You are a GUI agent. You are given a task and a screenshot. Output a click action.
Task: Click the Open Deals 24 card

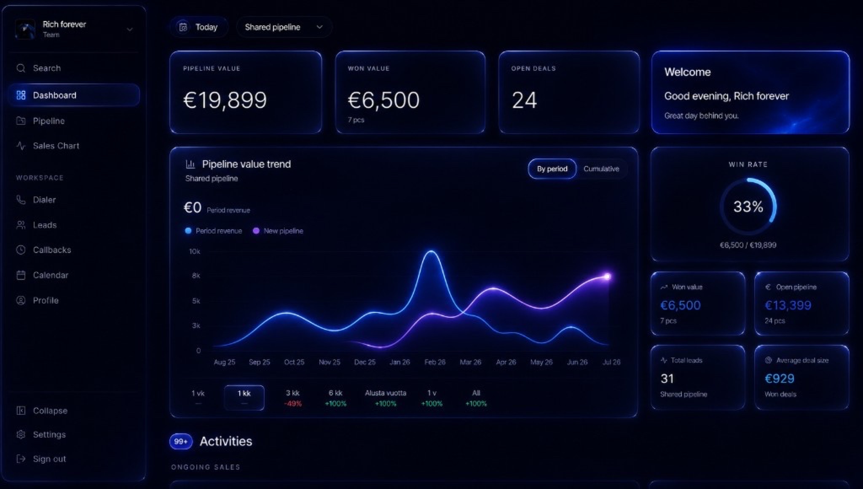(569, 92)
